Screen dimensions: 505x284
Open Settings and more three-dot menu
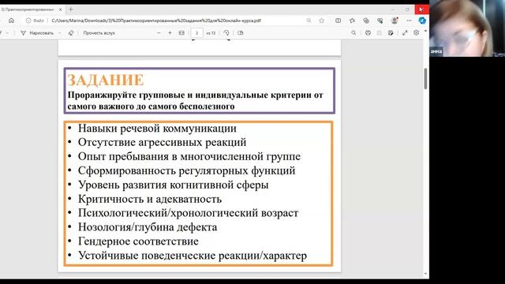[x=409, y=21]
